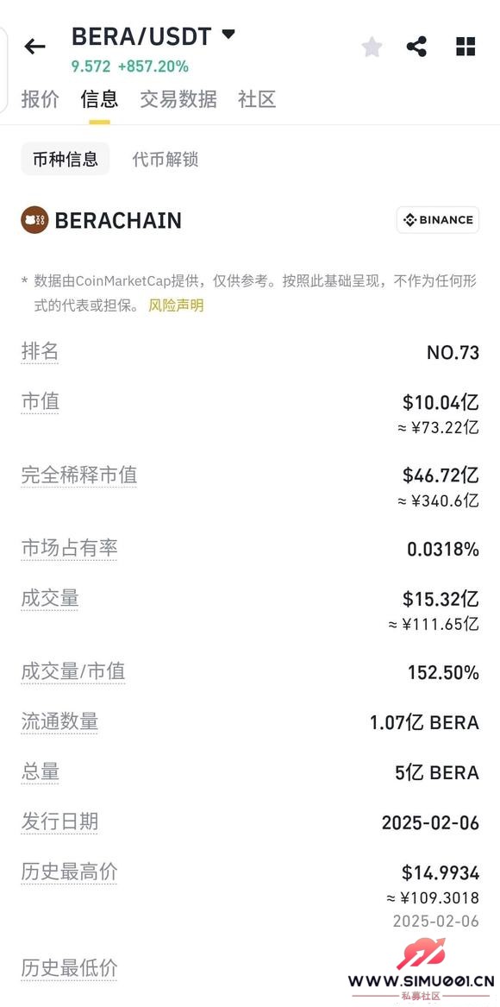This screenshot has width=500, height=1007.
Task: Toggle the favorite star icon
Action: click(x=372, y=47)
